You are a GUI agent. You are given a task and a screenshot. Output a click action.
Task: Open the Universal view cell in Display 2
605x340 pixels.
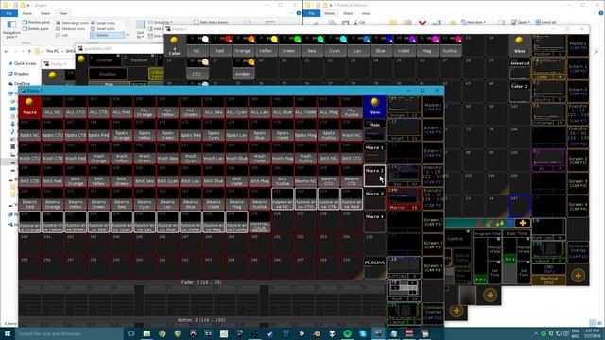pos(519,69)
